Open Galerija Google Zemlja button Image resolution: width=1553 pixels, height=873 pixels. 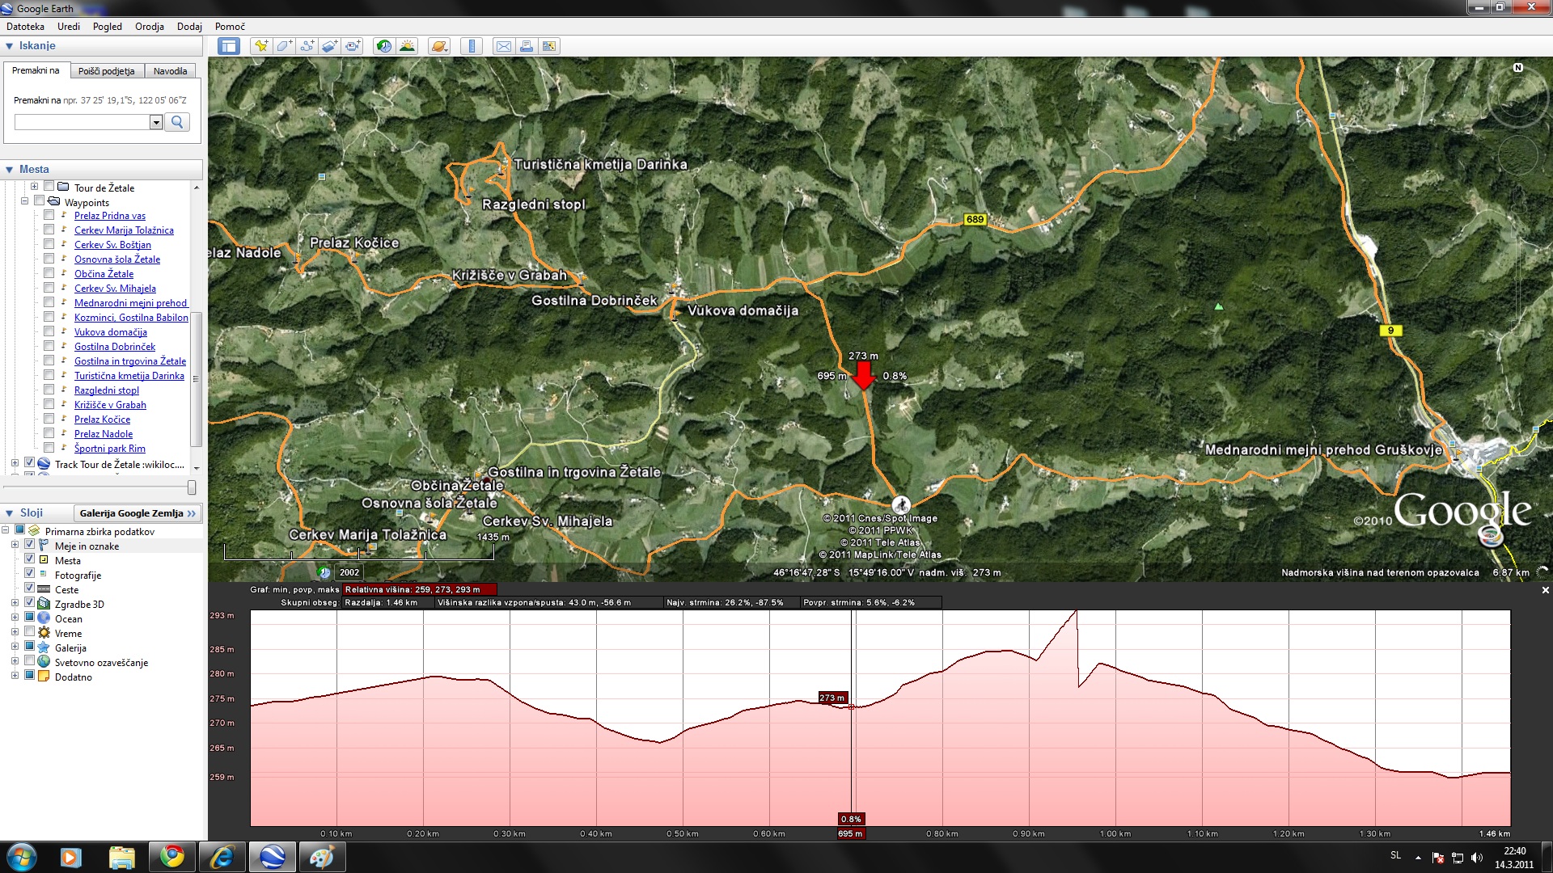pos(137,513)
